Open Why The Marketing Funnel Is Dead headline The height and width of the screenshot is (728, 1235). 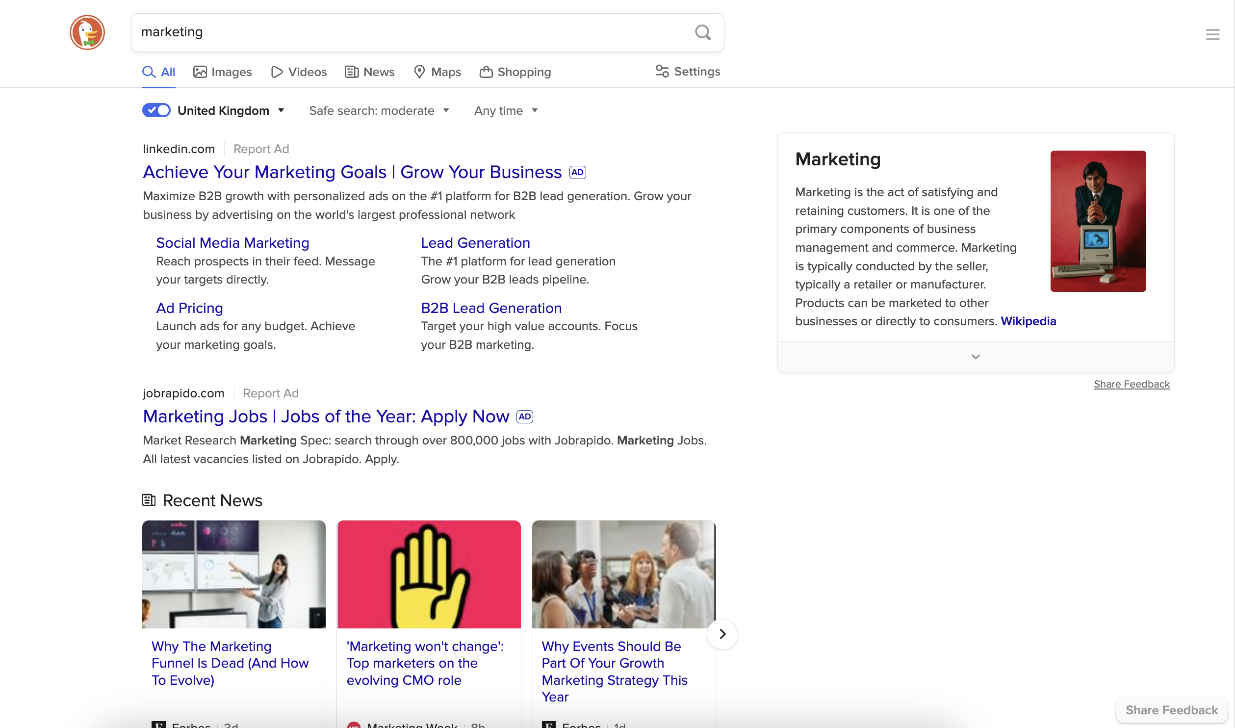point(230,663)
